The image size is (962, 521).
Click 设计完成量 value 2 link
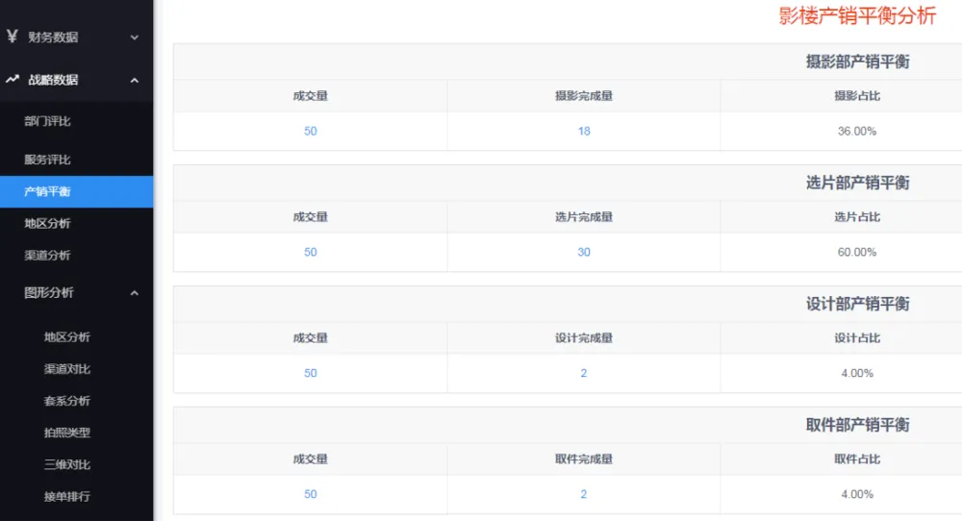tap(584, 373)
